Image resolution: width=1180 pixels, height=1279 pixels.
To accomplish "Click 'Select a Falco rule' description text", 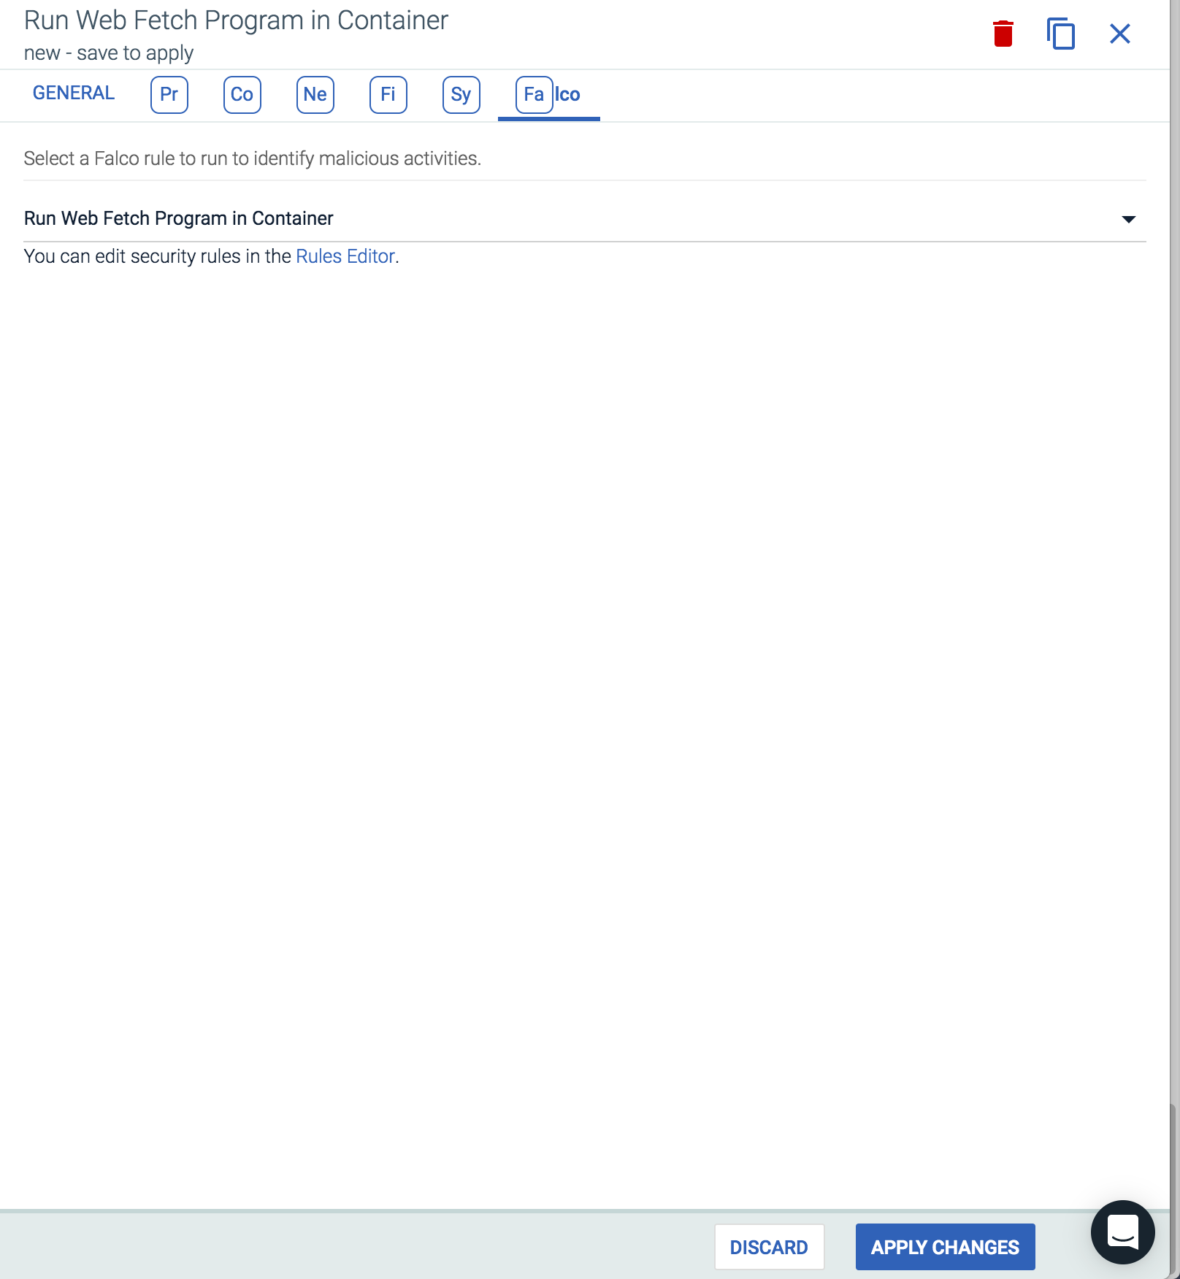I will click(253, 158).
